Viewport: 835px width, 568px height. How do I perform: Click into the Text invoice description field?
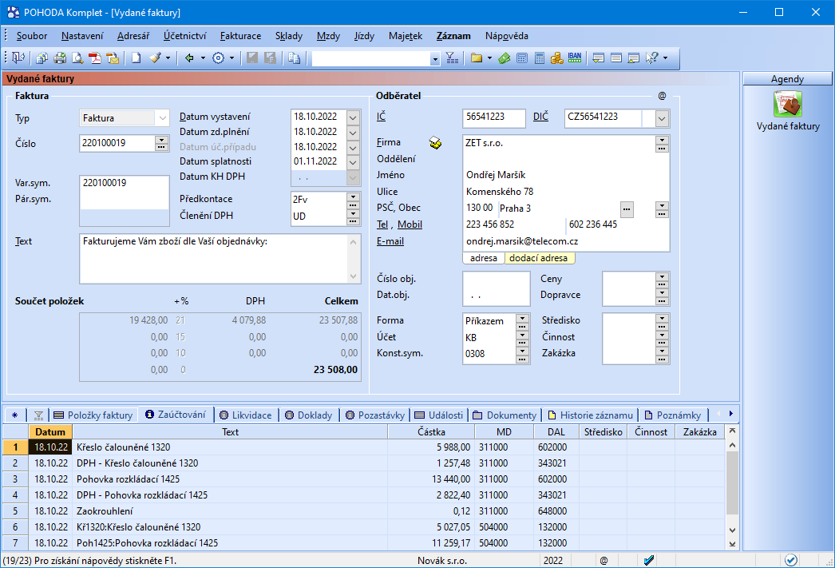click(215, 258)
